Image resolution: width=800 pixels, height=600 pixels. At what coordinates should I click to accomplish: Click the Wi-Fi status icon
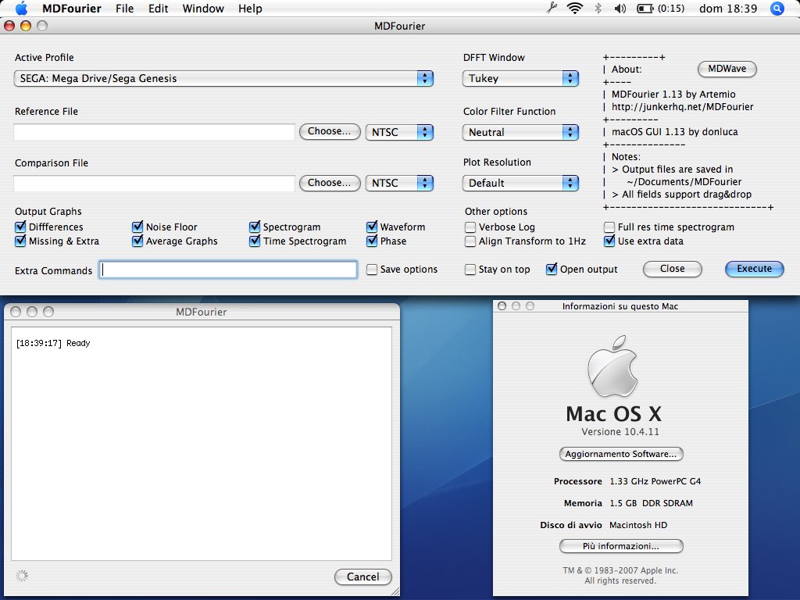pyautogui.click(x=575, y=8)
